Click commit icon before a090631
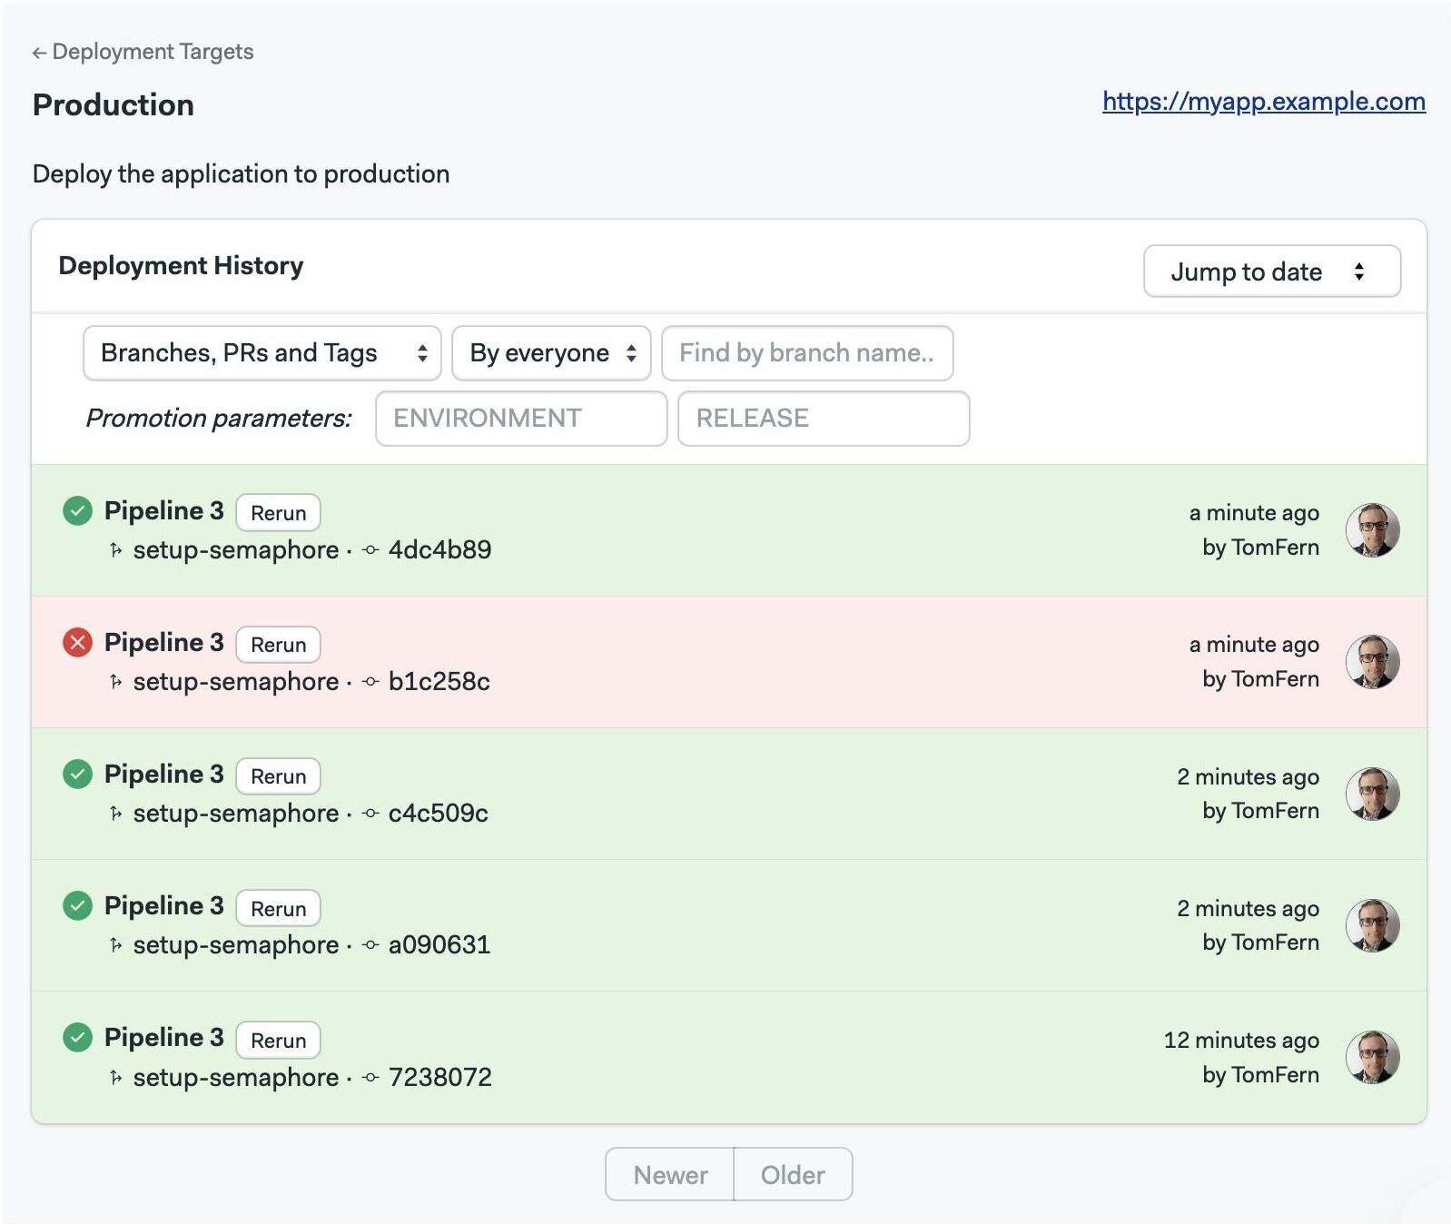Image resolution: width=1451 pixels, height=1224 pixels. (370, 945)
